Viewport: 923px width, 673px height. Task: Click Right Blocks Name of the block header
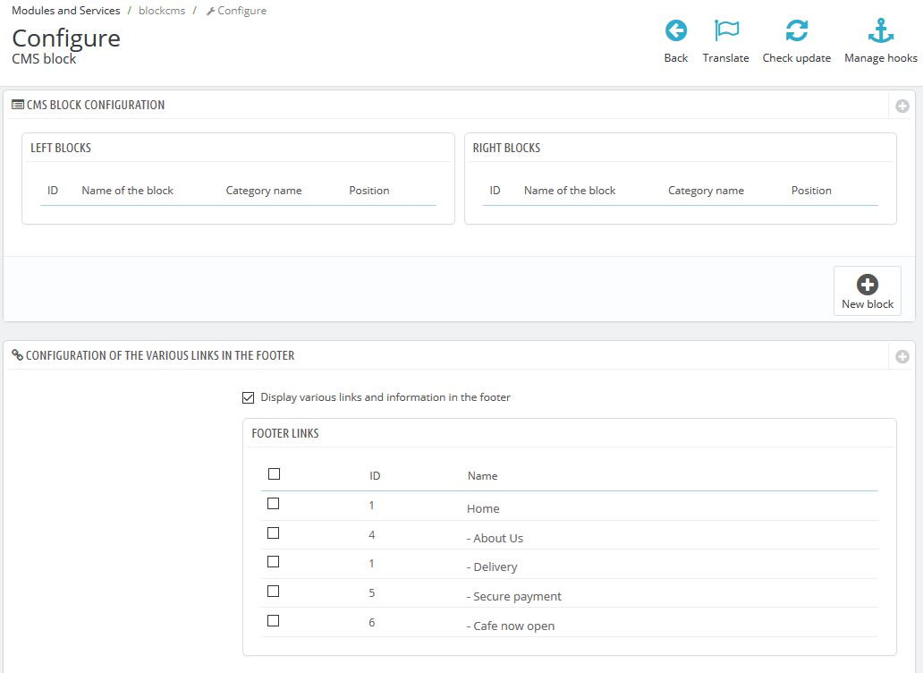click(x=569, y=191)
